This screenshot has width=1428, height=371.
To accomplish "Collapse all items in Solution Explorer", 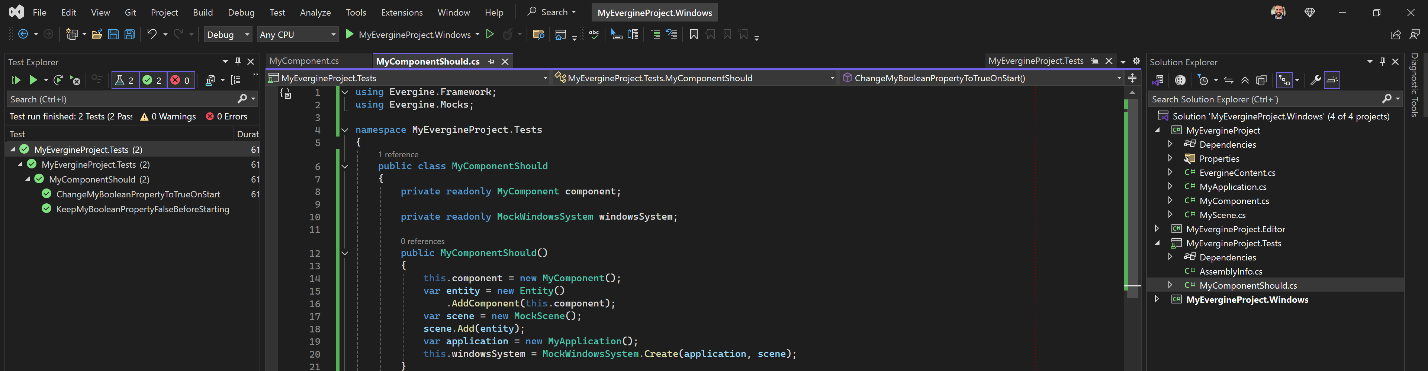I will (x=1245, y=80).
